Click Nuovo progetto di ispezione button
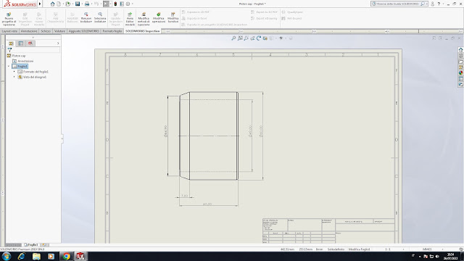 click(x=9, y=19)
